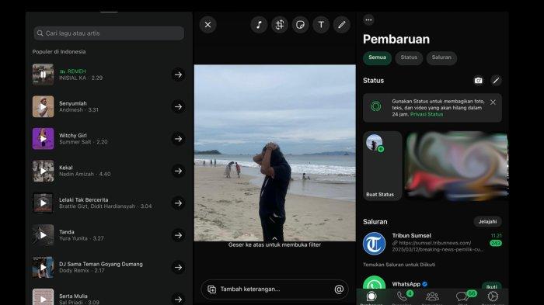
Task: Choose Senyumlah with its arrow button
Action: pyautogui.click(x=178, y=107)
